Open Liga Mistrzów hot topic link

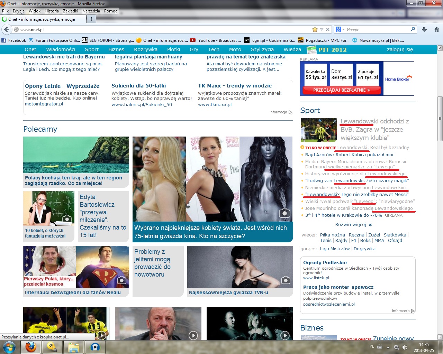(335, 249)
